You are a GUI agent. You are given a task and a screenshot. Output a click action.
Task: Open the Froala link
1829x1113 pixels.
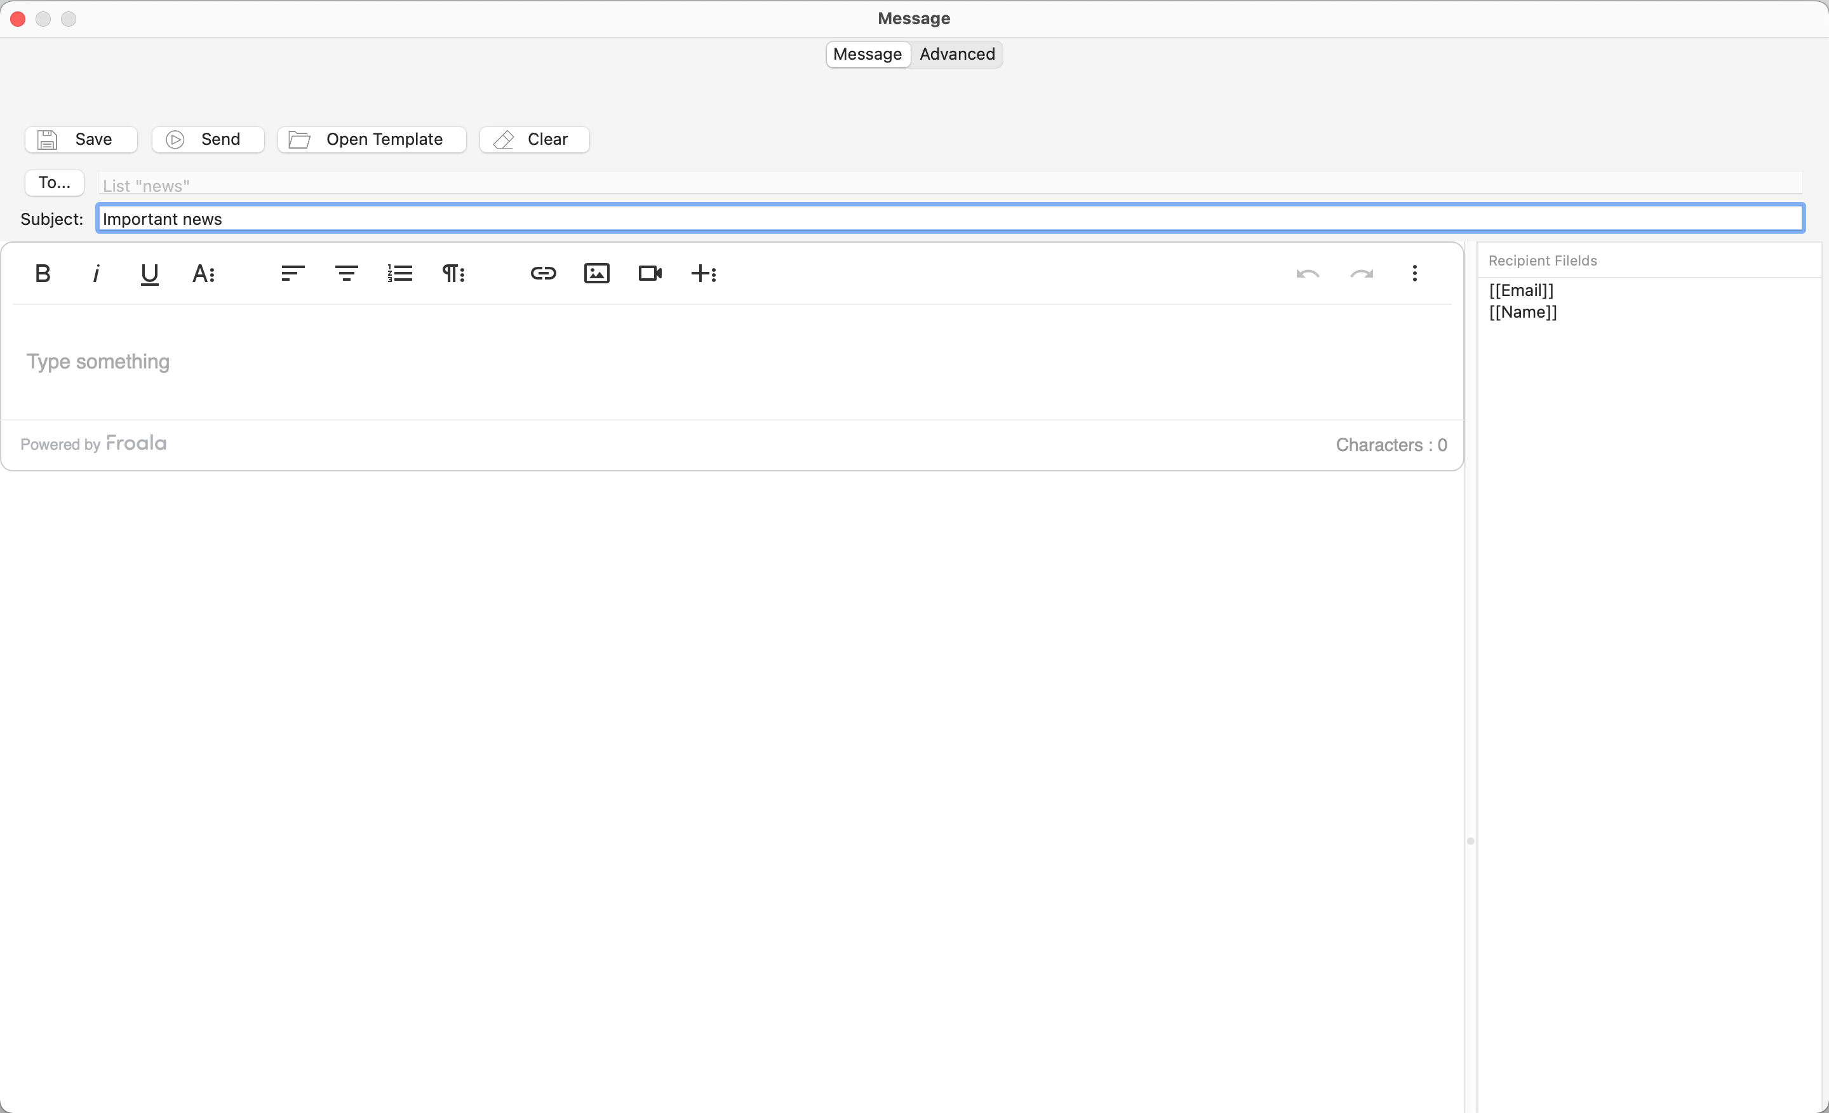click(x=136, y=443)
